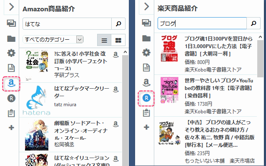Select the ソードアート・オンライン cover thumbnail
The image size is (266, 166).
click(36, 135)
